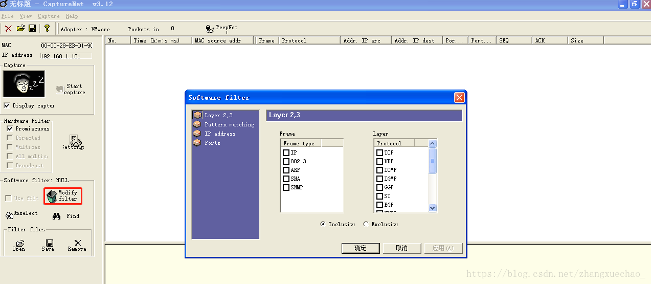Launch PeepNet from the toolbar
The height and width of the screenshot is (284, 651).
[x=221, y=29]
